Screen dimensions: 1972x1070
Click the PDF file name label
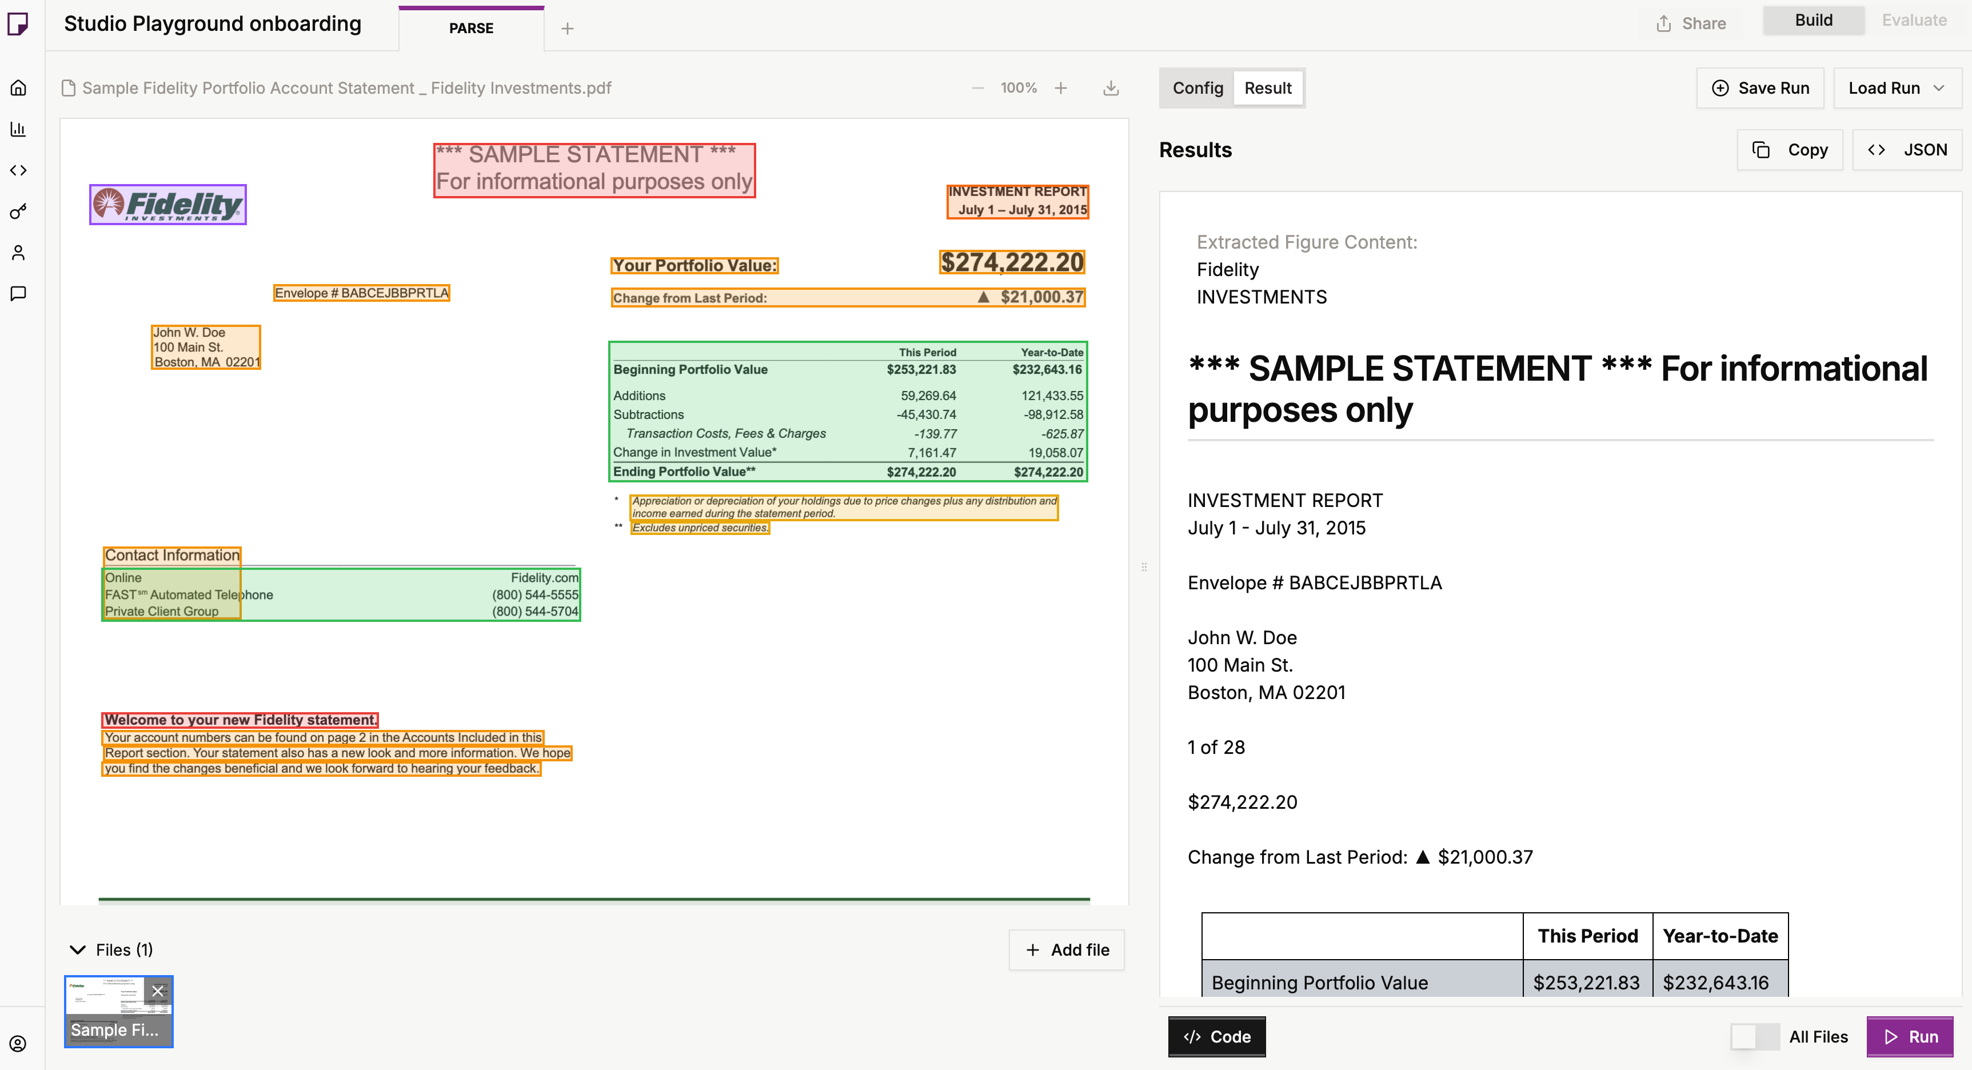pos(347,88)
